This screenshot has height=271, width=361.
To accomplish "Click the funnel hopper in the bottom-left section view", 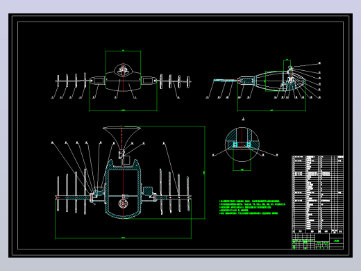I will [121, 138].
